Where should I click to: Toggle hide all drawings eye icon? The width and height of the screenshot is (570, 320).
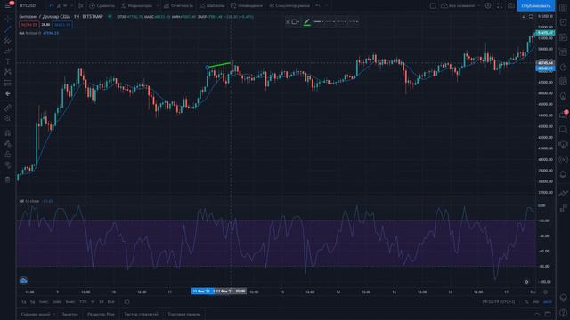[8, 165]
